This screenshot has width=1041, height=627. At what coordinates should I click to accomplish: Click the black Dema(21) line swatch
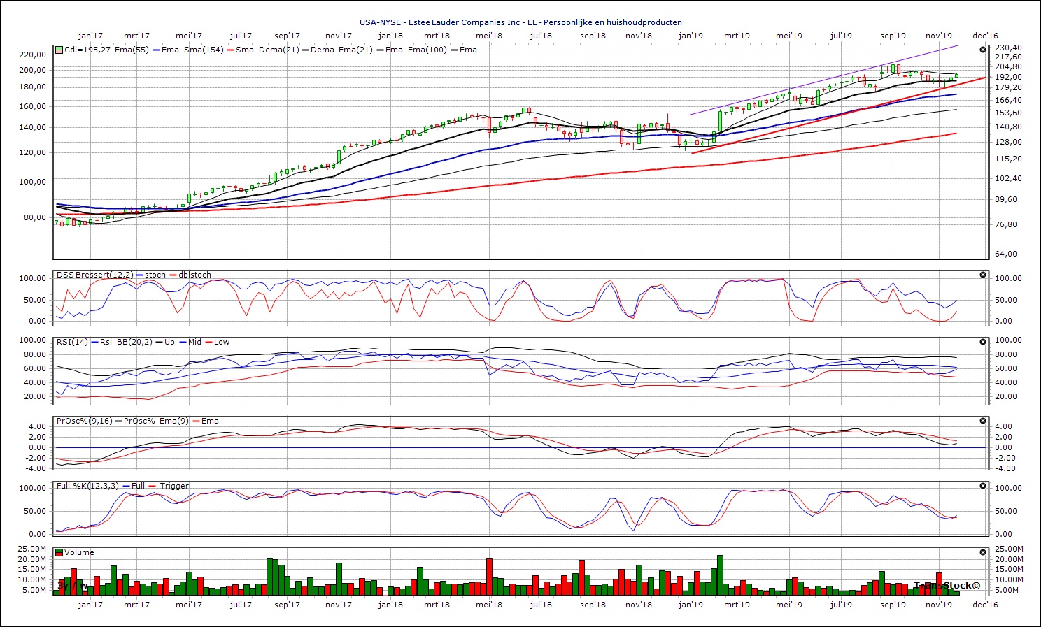(304, 50)
